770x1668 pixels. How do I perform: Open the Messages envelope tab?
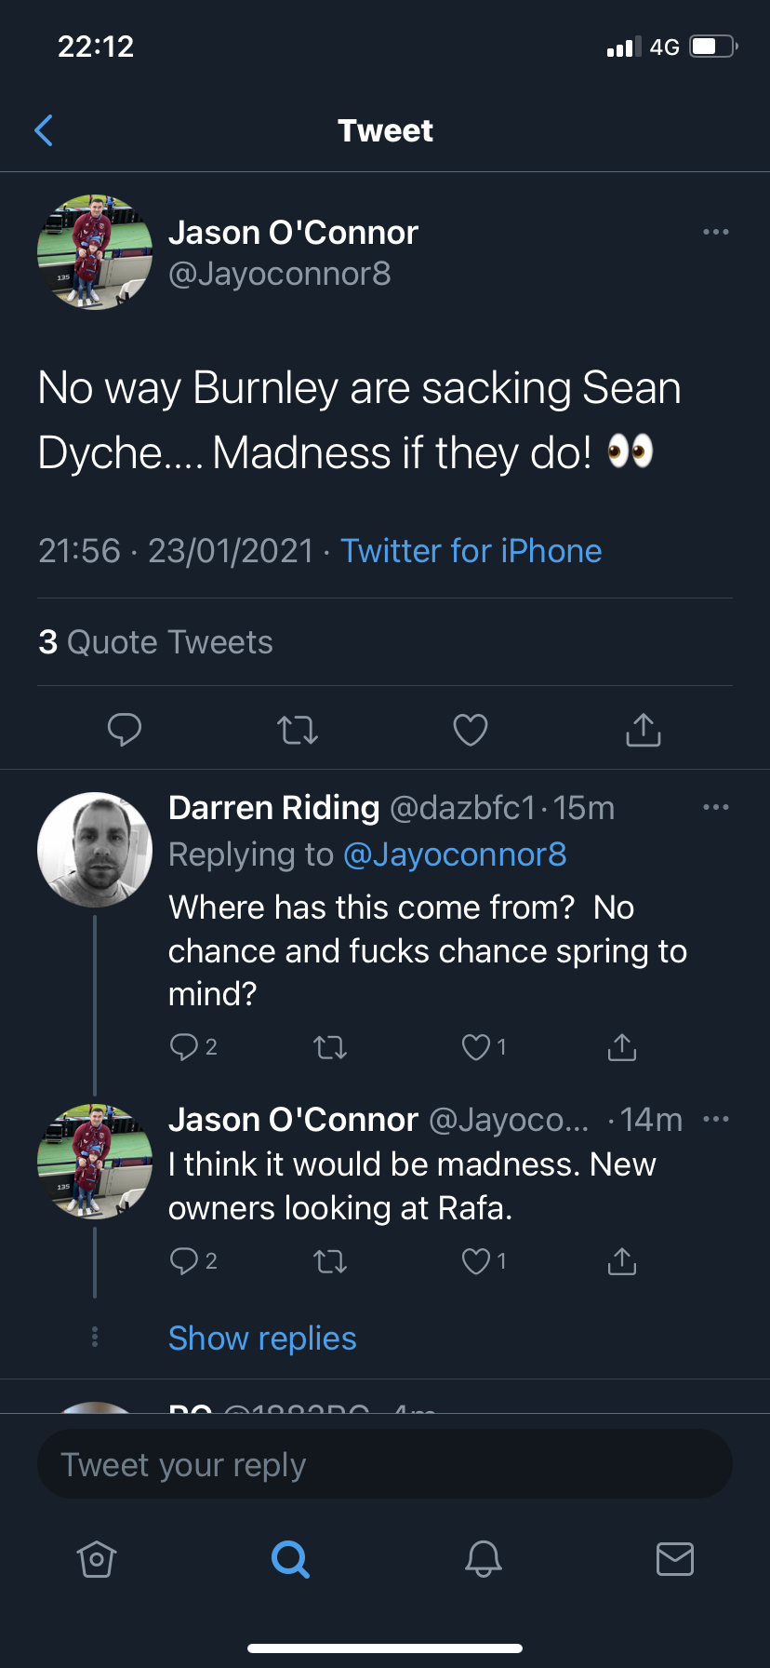[x=674, y=1558]
